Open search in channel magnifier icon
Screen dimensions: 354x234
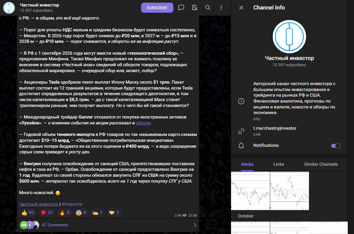tap(208, 8)
